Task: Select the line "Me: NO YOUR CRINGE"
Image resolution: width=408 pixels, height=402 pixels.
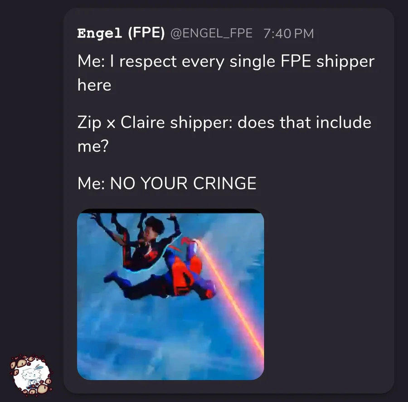Action: click(167, 183)
